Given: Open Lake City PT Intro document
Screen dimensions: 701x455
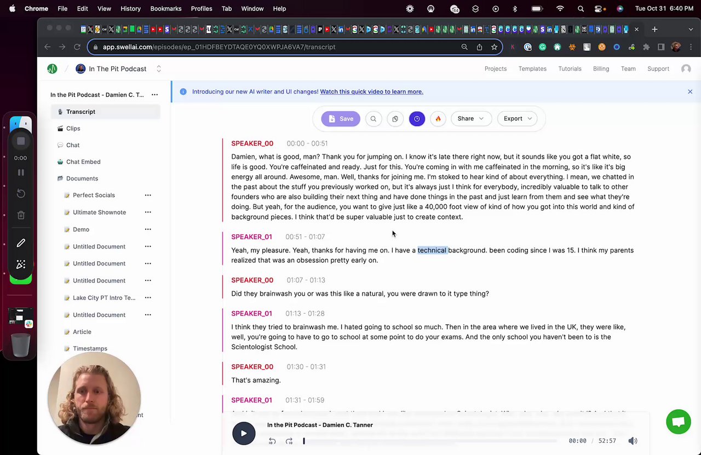Looking at the screenshot, I should coord(104,298).
